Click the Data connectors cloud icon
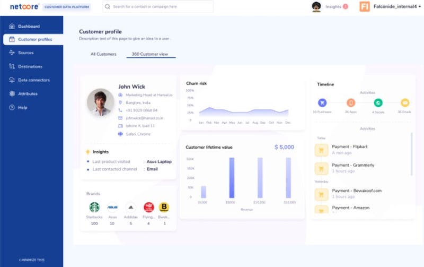Screen dimensions: 424x267 pyautogui.click(x=12, y=80)
